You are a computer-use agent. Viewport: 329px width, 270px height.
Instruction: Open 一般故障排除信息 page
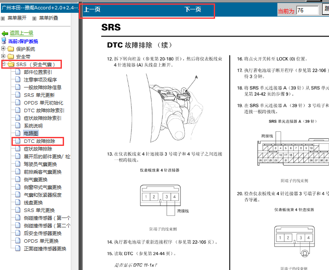coord(43,87)
